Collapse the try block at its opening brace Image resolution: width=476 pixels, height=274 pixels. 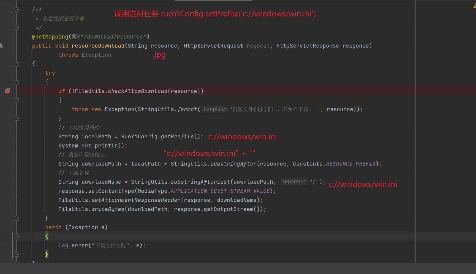(17, 82)
